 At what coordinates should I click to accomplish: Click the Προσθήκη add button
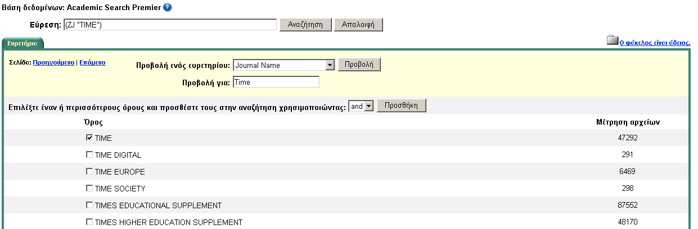[x=402, y=106]
